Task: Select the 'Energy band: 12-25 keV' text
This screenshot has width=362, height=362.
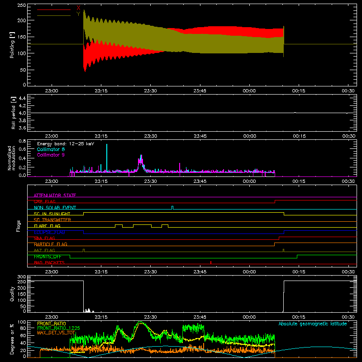Action: [x=66, y=144]
